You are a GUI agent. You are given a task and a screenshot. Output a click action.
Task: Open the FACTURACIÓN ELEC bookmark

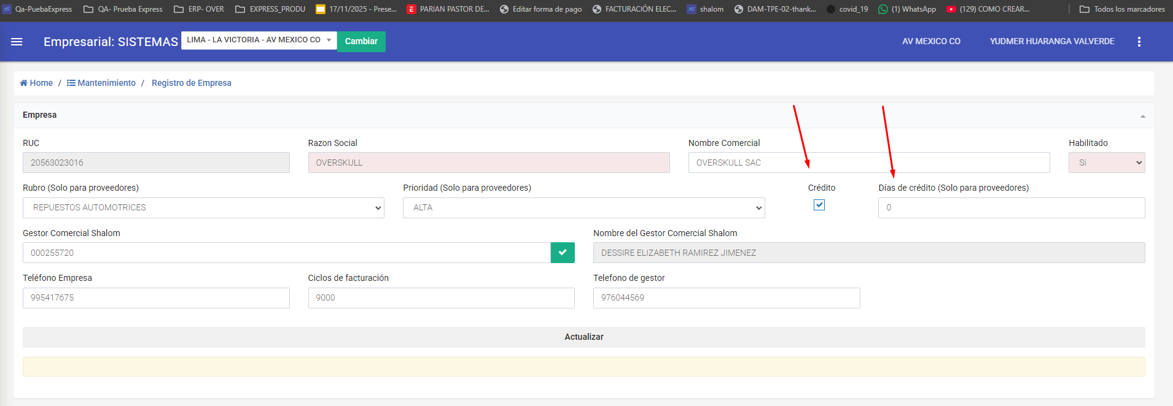634,9
